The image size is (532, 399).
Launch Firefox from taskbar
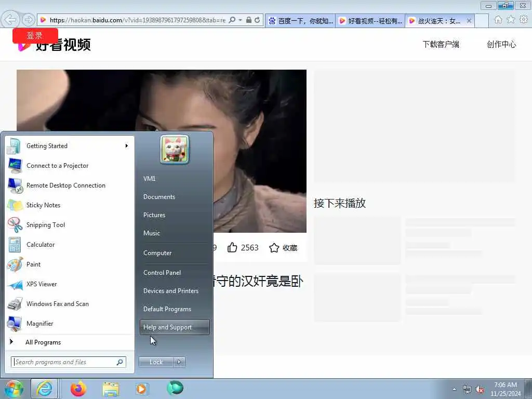point(78,389)
